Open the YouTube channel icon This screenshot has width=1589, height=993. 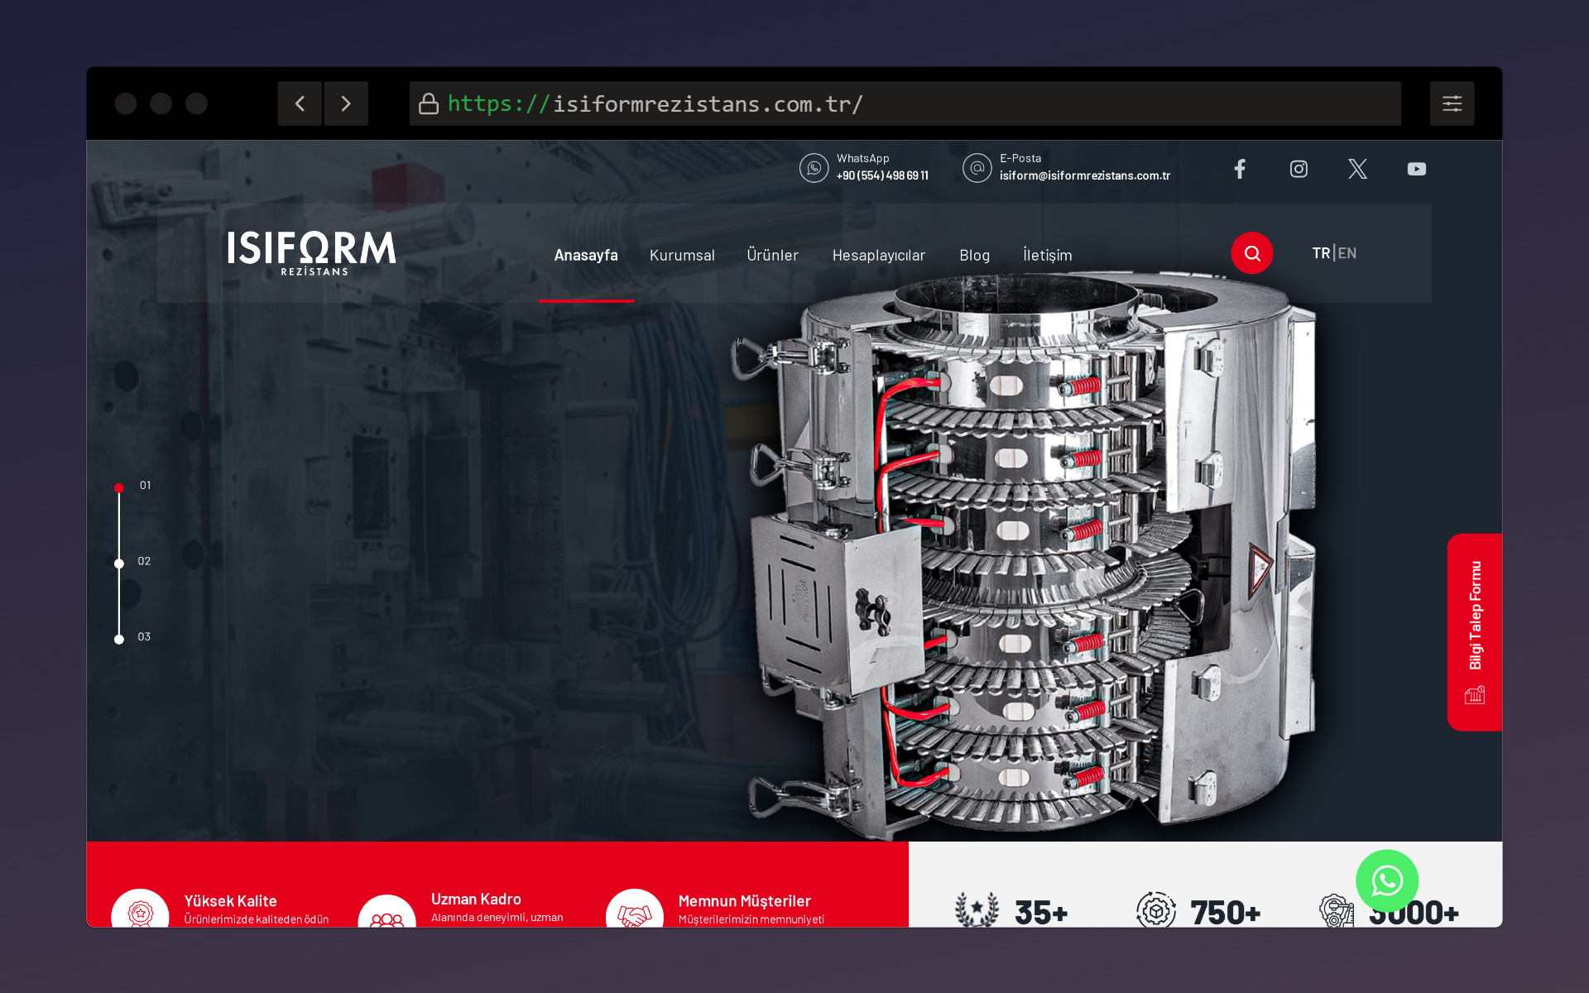coord(1416,169)
